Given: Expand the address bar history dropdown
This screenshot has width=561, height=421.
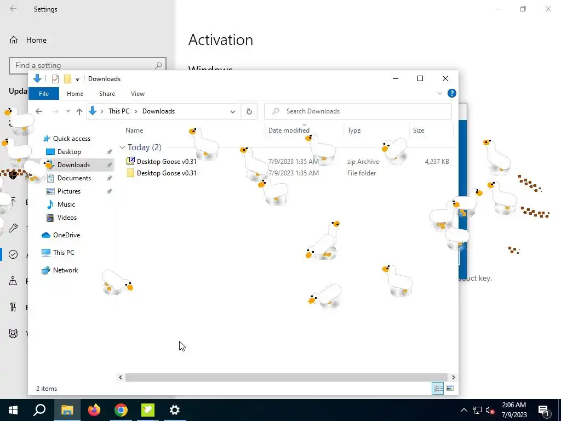Looking at the screenshot, I should (x=232, y=111).
